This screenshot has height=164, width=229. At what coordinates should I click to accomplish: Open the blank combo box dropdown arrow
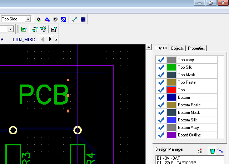click(x=10, y=29)
